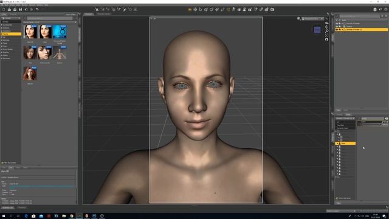Click the first icon of left tool group
The width and height of the screenshot is (389, 219).
pyautogui.click(x=97, y=10)
